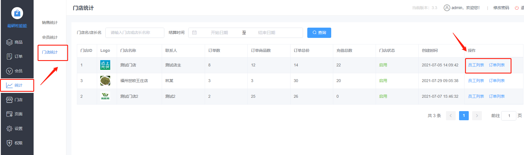
Task: Click 修改密码 change password link
Action: (x=501, y=8)
